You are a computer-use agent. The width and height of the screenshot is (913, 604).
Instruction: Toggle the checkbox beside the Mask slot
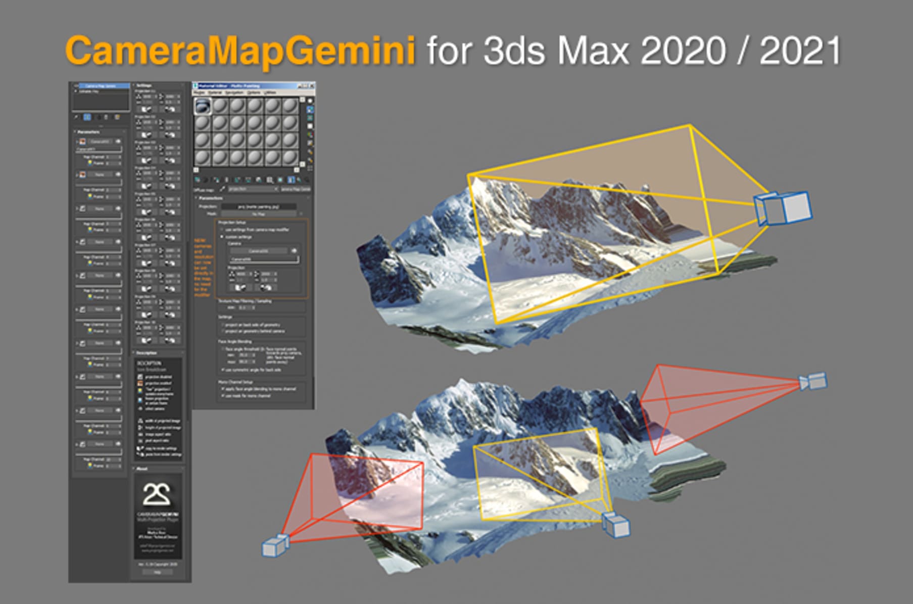tap(301, 214)
